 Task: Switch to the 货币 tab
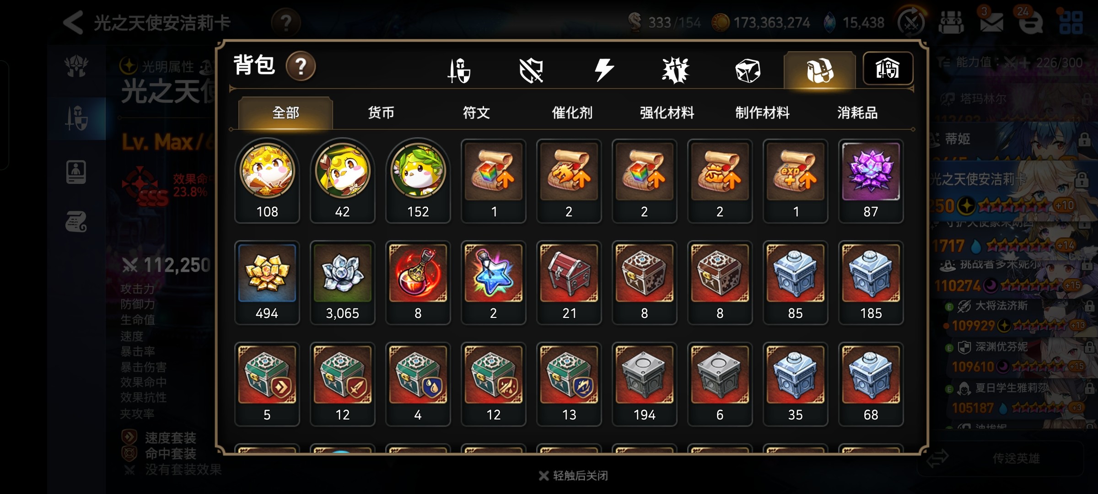pyautogui.click(x=381, y=113)
